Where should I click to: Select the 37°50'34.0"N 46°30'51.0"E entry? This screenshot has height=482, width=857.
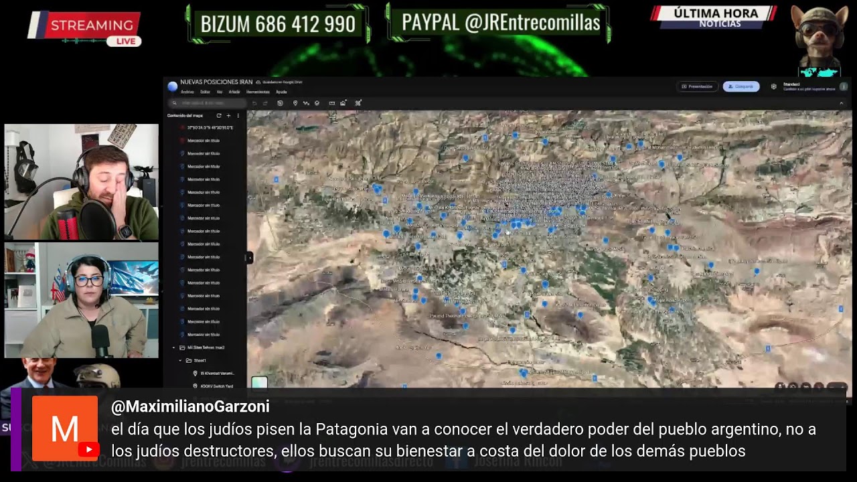coord(210,127)
